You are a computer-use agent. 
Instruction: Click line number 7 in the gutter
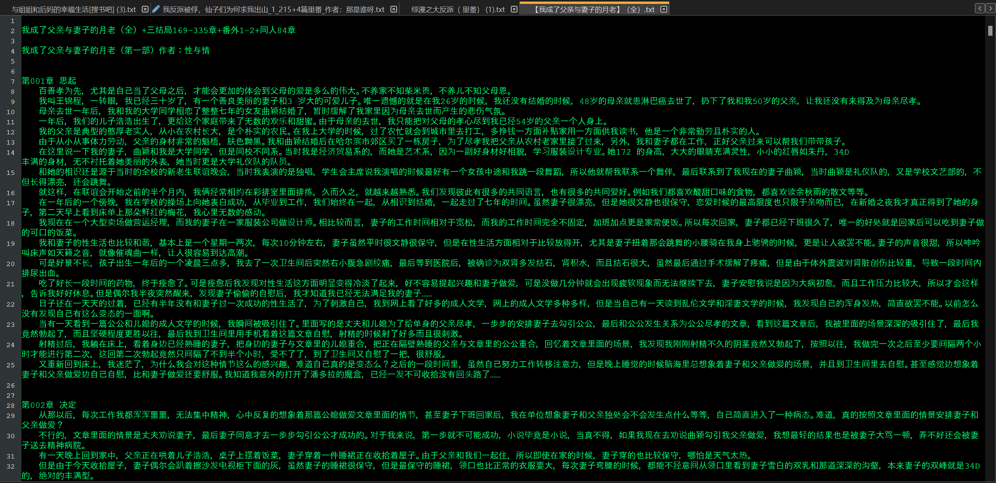click(12, 81)
